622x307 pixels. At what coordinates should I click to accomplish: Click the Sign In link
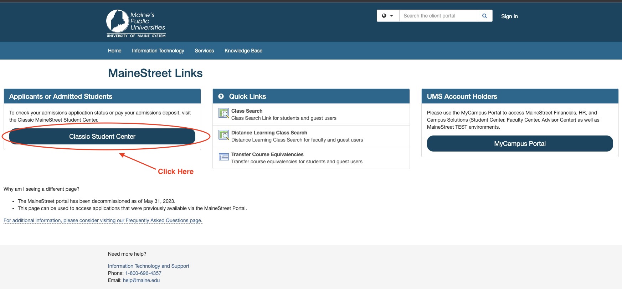pos(509,16)
